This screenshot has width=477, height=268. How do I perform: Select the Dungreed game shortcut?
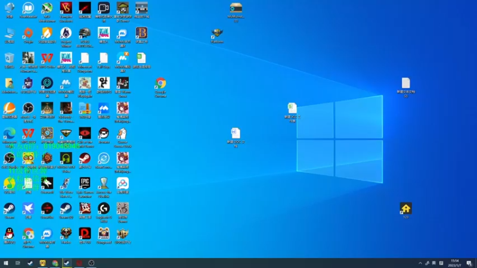[104, 234]
